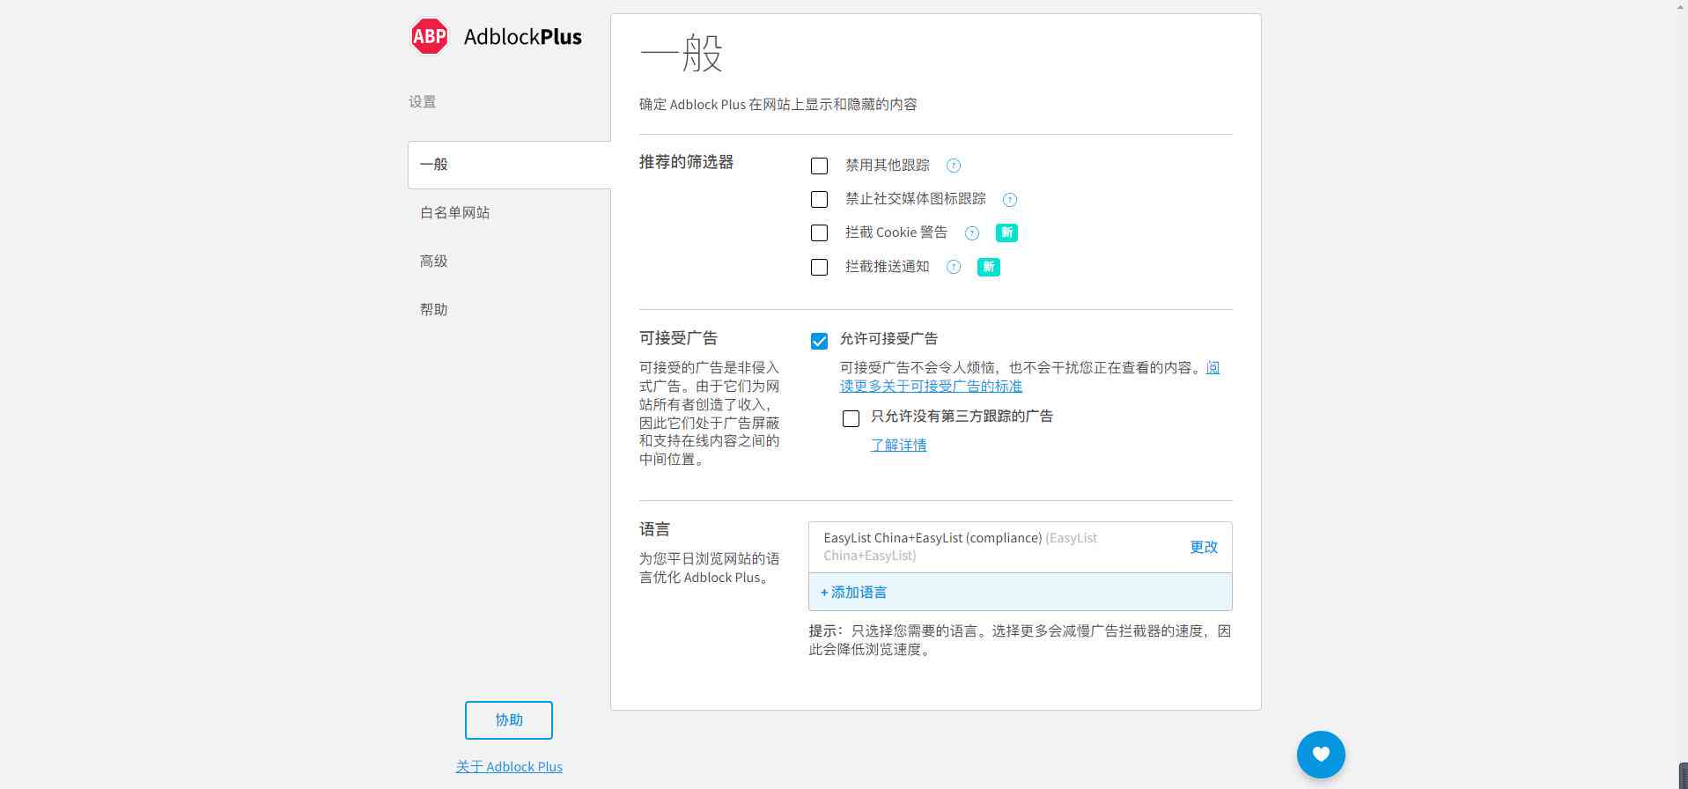
Task: Click the 了解详情 link
Action: 898,445
